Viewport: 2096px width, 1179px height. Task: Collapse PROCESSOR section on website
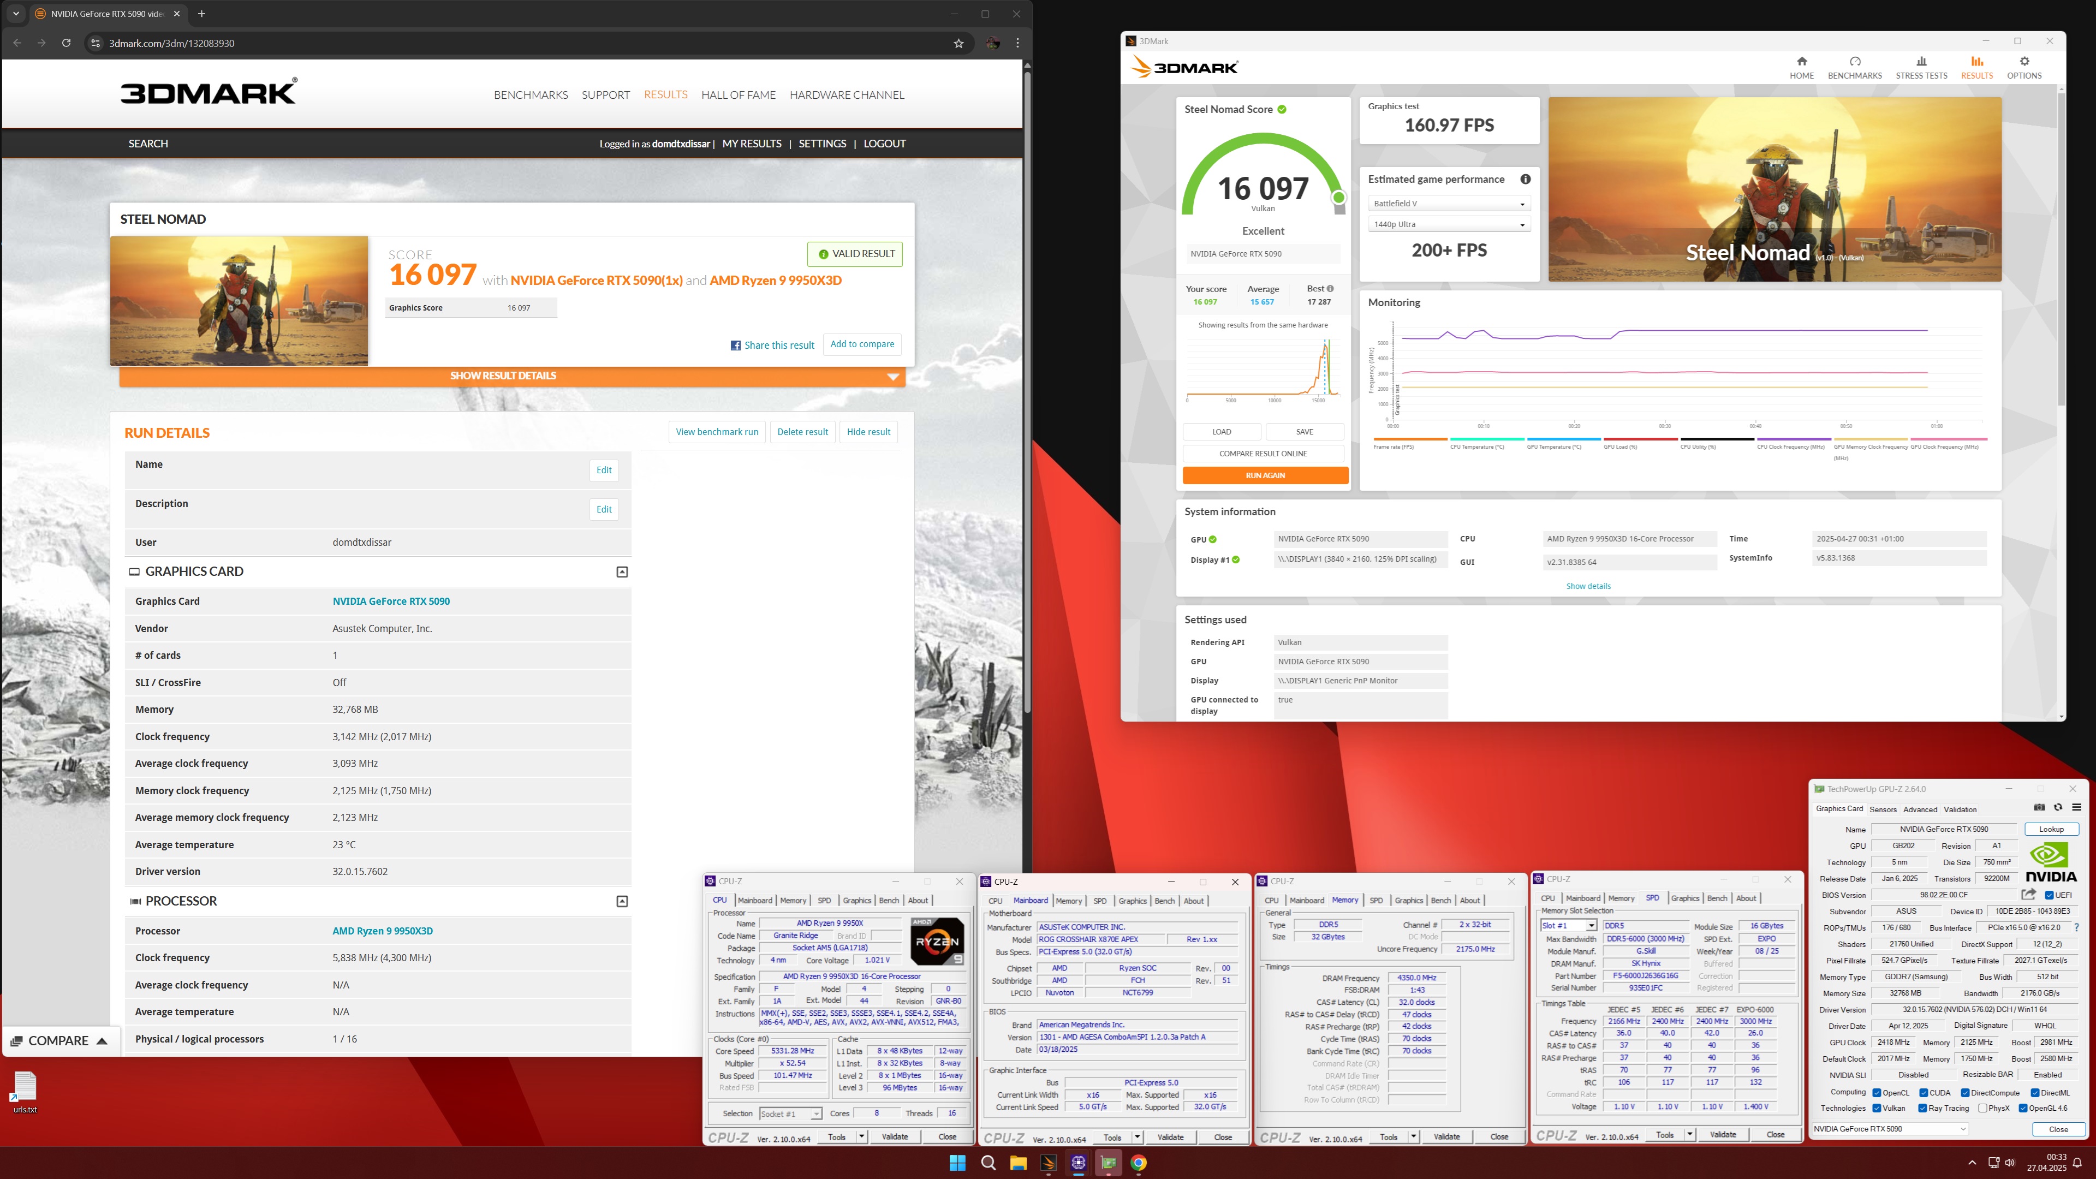tap(622, 902)
